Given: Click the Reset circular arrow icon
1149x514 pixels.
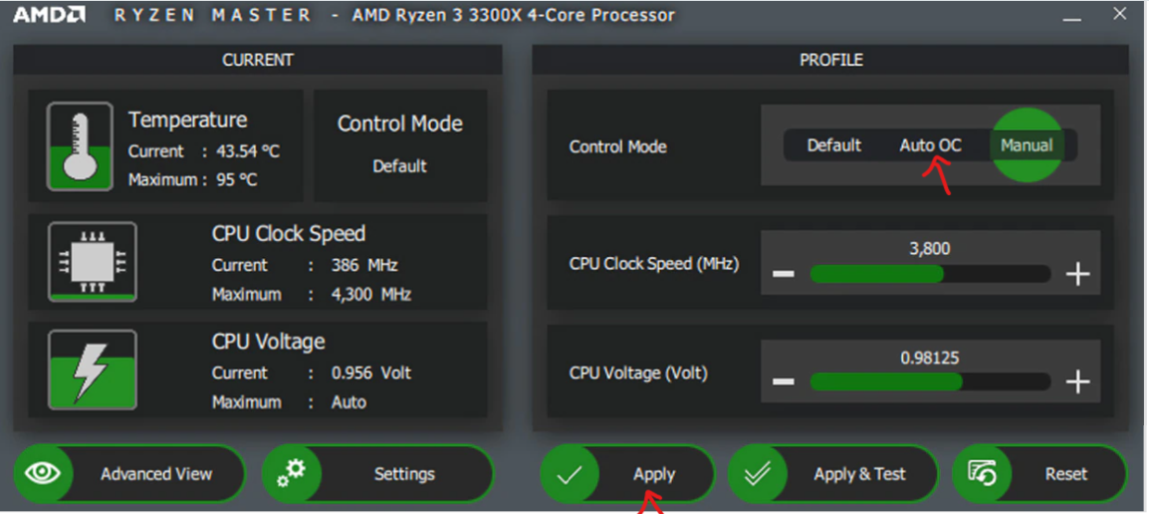Looking at the screenshot, I should (x=983, y=475).
